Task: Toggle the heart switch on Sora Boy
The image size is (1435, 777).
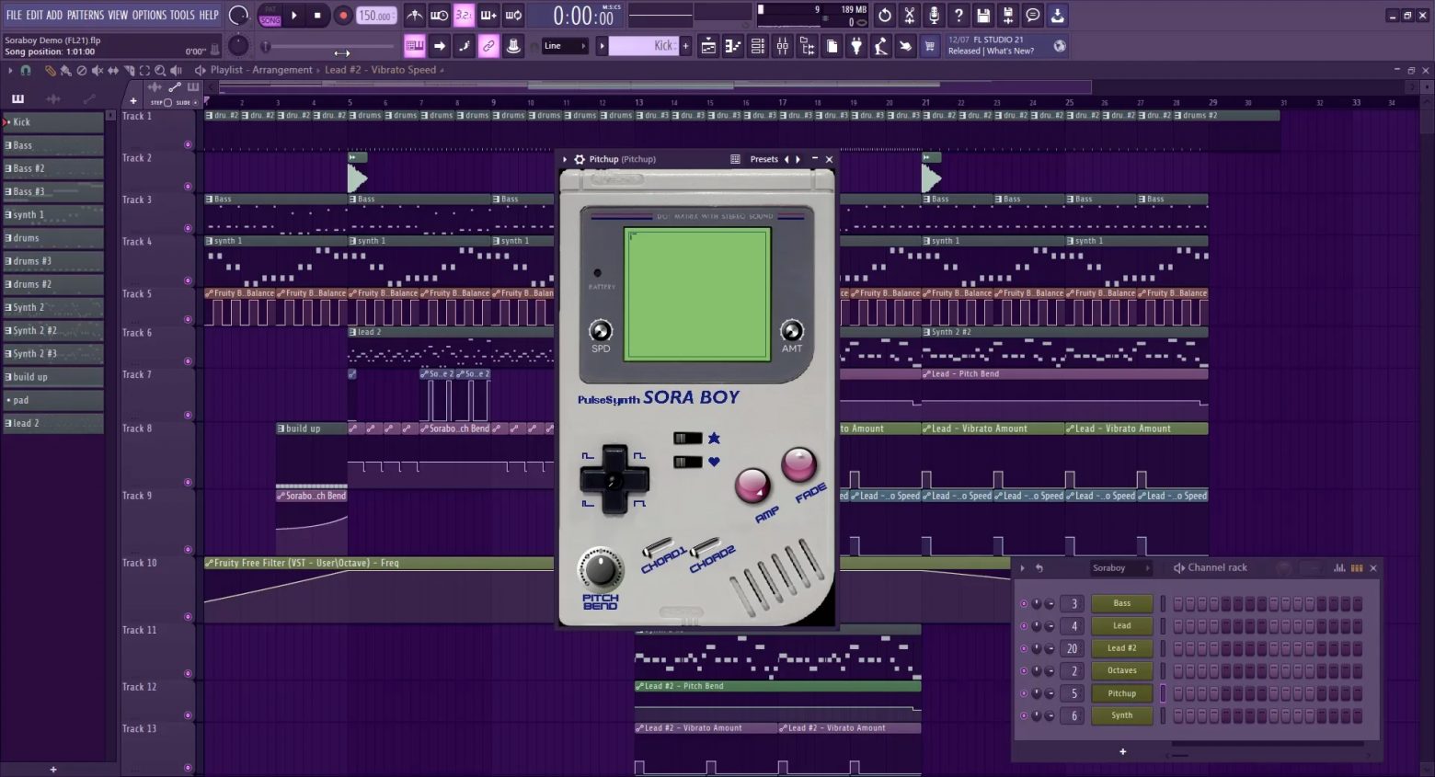Action: click(x=688, y=462)
